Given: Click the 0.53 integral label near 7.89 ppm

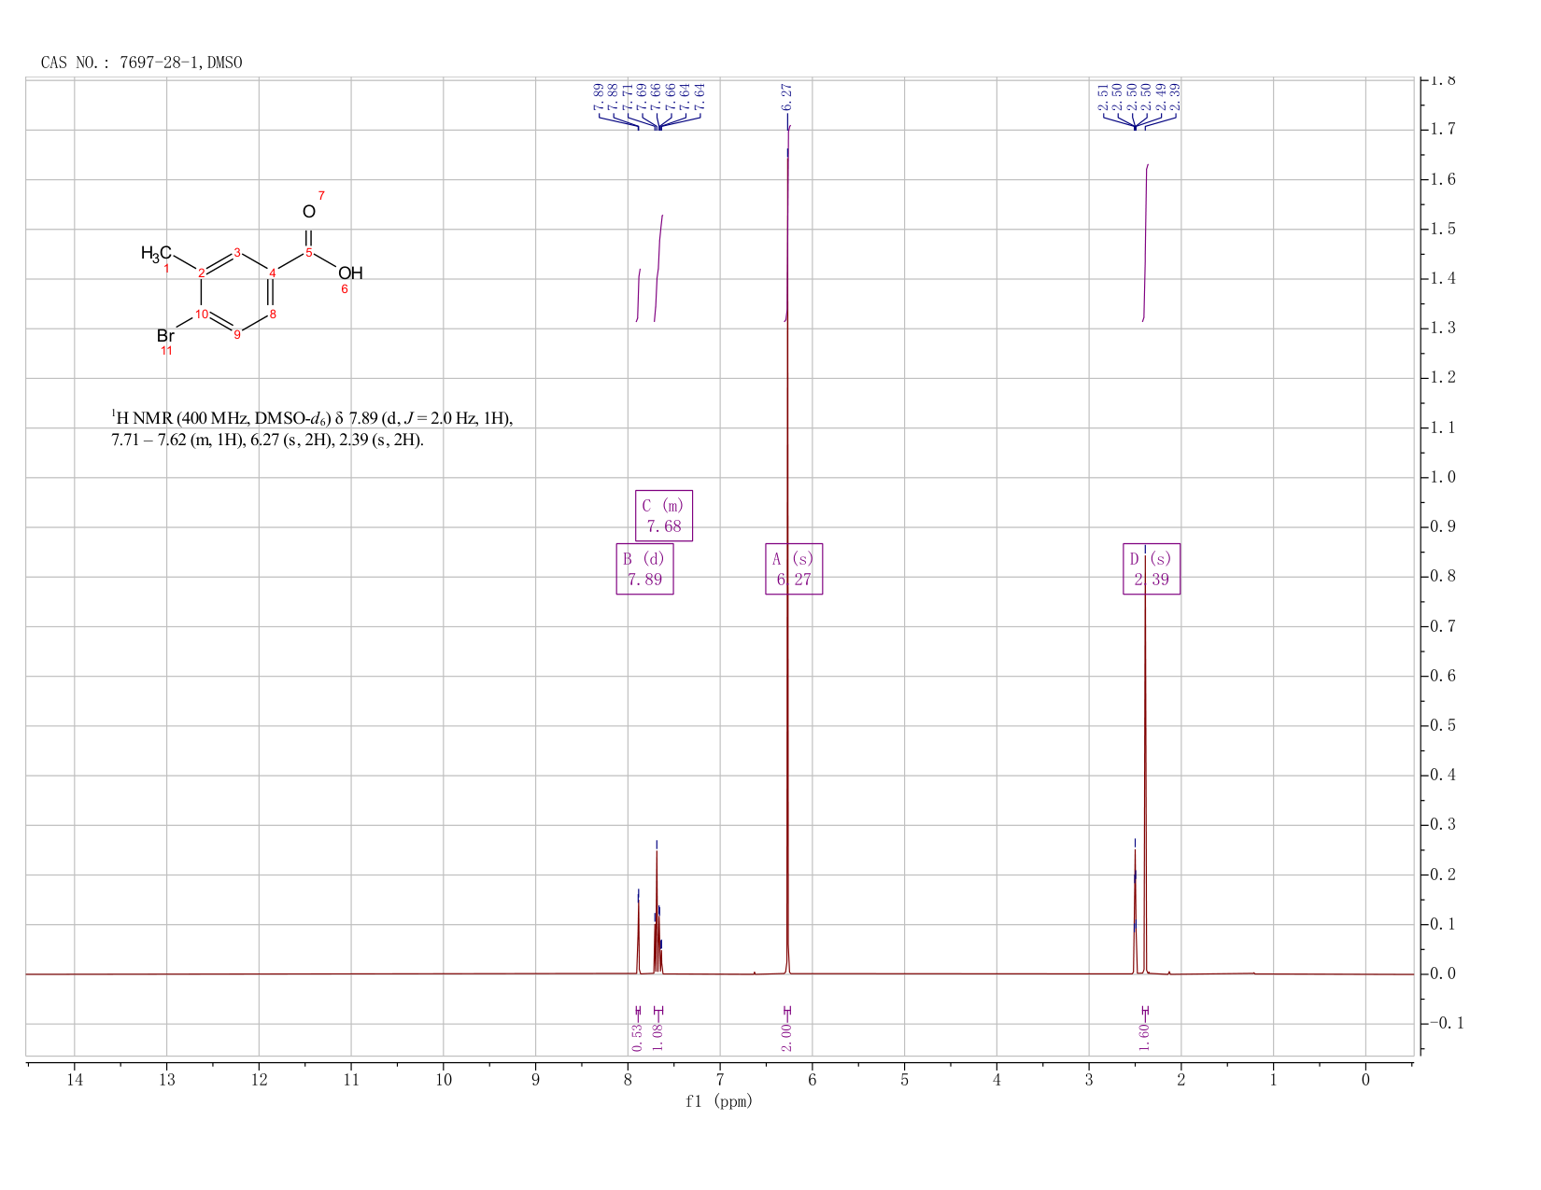Looking at the screenshot, I should pyautogui.click(x=637, y=1034).
